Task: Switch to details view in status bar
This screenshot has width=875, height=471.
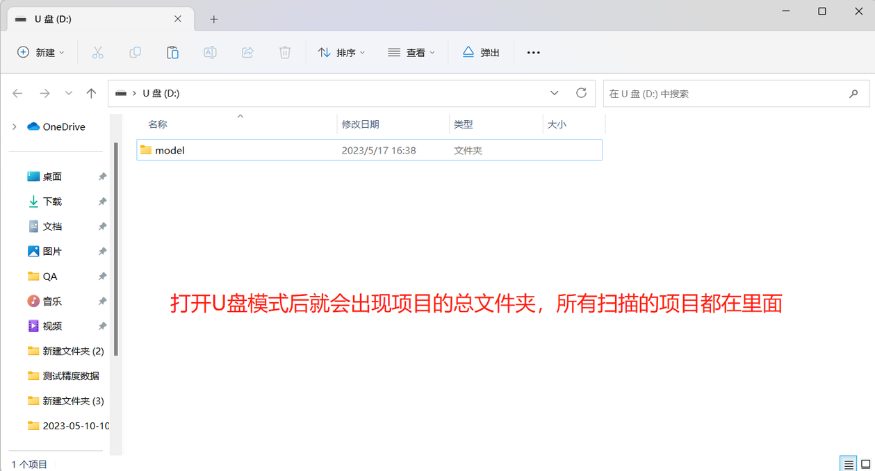Action: click(x=848, y=463)
